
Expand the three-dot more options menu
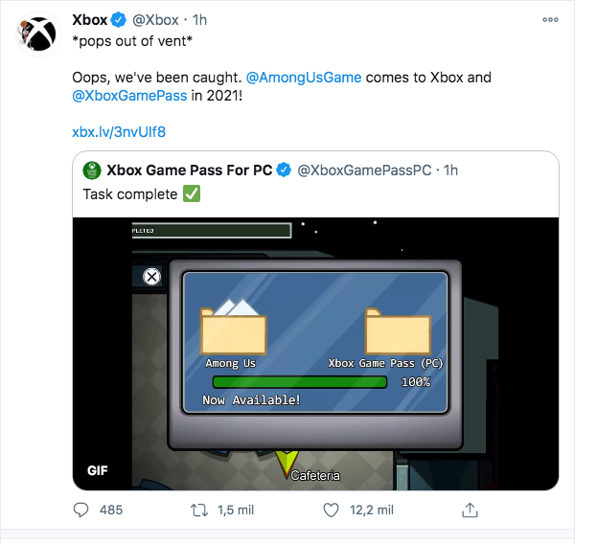(551, 20)
